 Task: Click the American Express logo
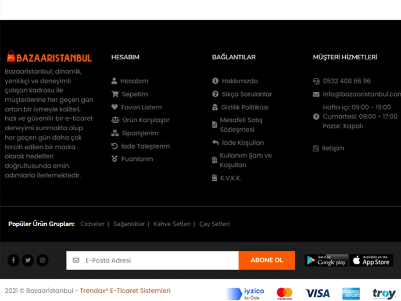[x=351, y=294]
